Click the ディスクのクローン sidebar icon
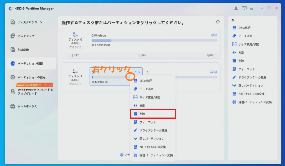Viewport: 285px width, 166px height. 13,22
